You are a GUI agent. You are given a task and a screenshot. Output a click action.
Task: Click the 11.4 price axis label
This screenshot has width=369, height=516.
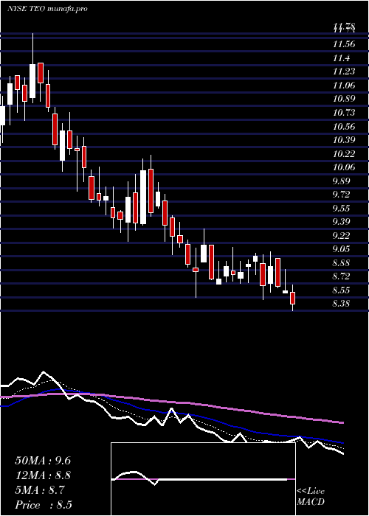341,58
